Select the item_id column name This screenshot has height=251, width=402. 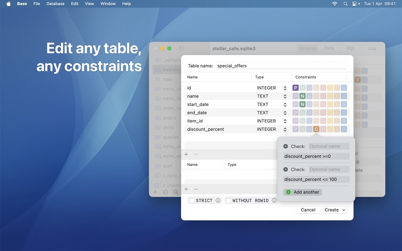[x=195, y=121]
